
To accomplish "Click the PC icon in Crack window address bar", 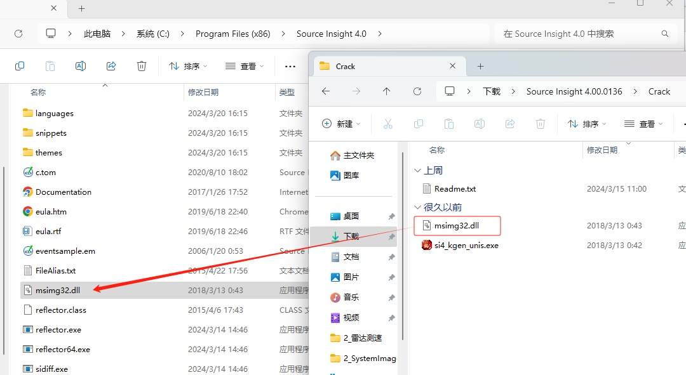I will pos(450,91).
